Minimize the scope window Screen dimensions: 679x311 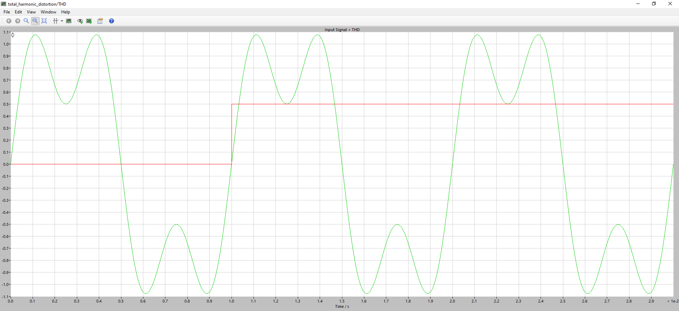click(x=638, y=4)
